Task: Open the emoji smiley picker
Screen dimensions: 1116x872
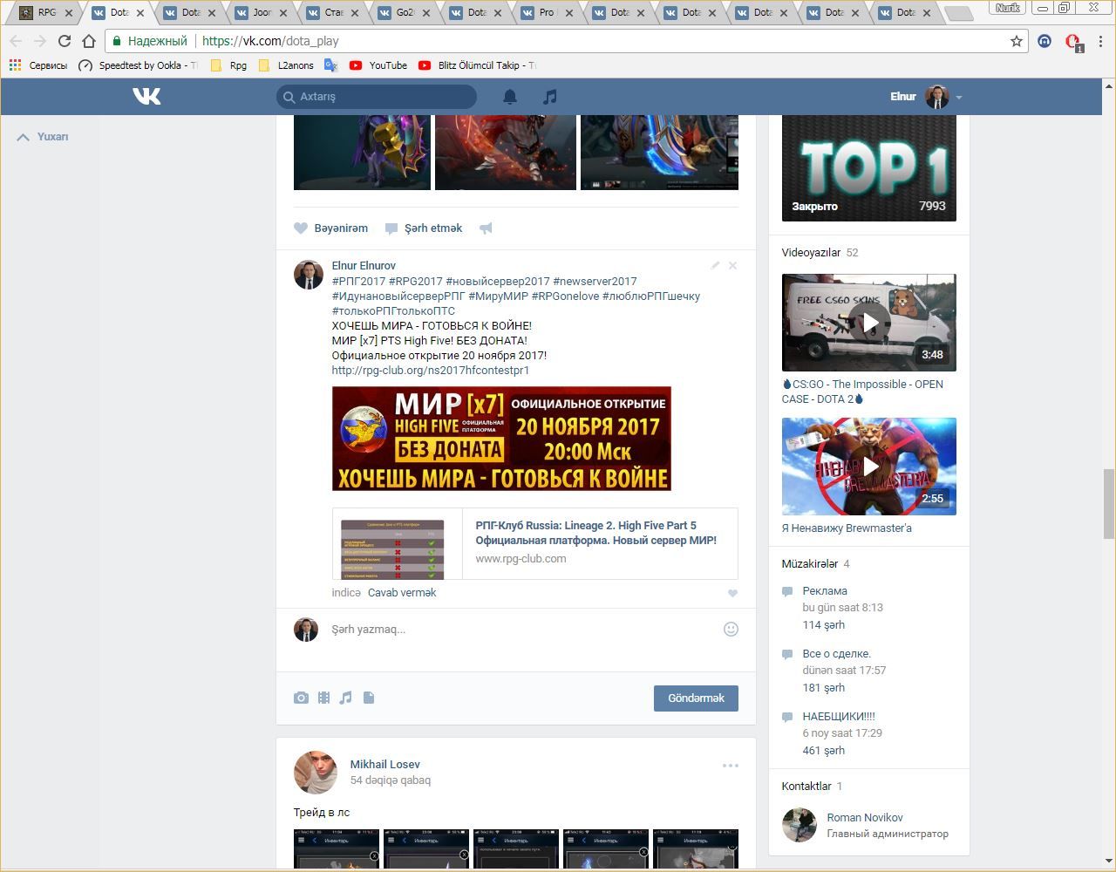Action: click(731, 629)
